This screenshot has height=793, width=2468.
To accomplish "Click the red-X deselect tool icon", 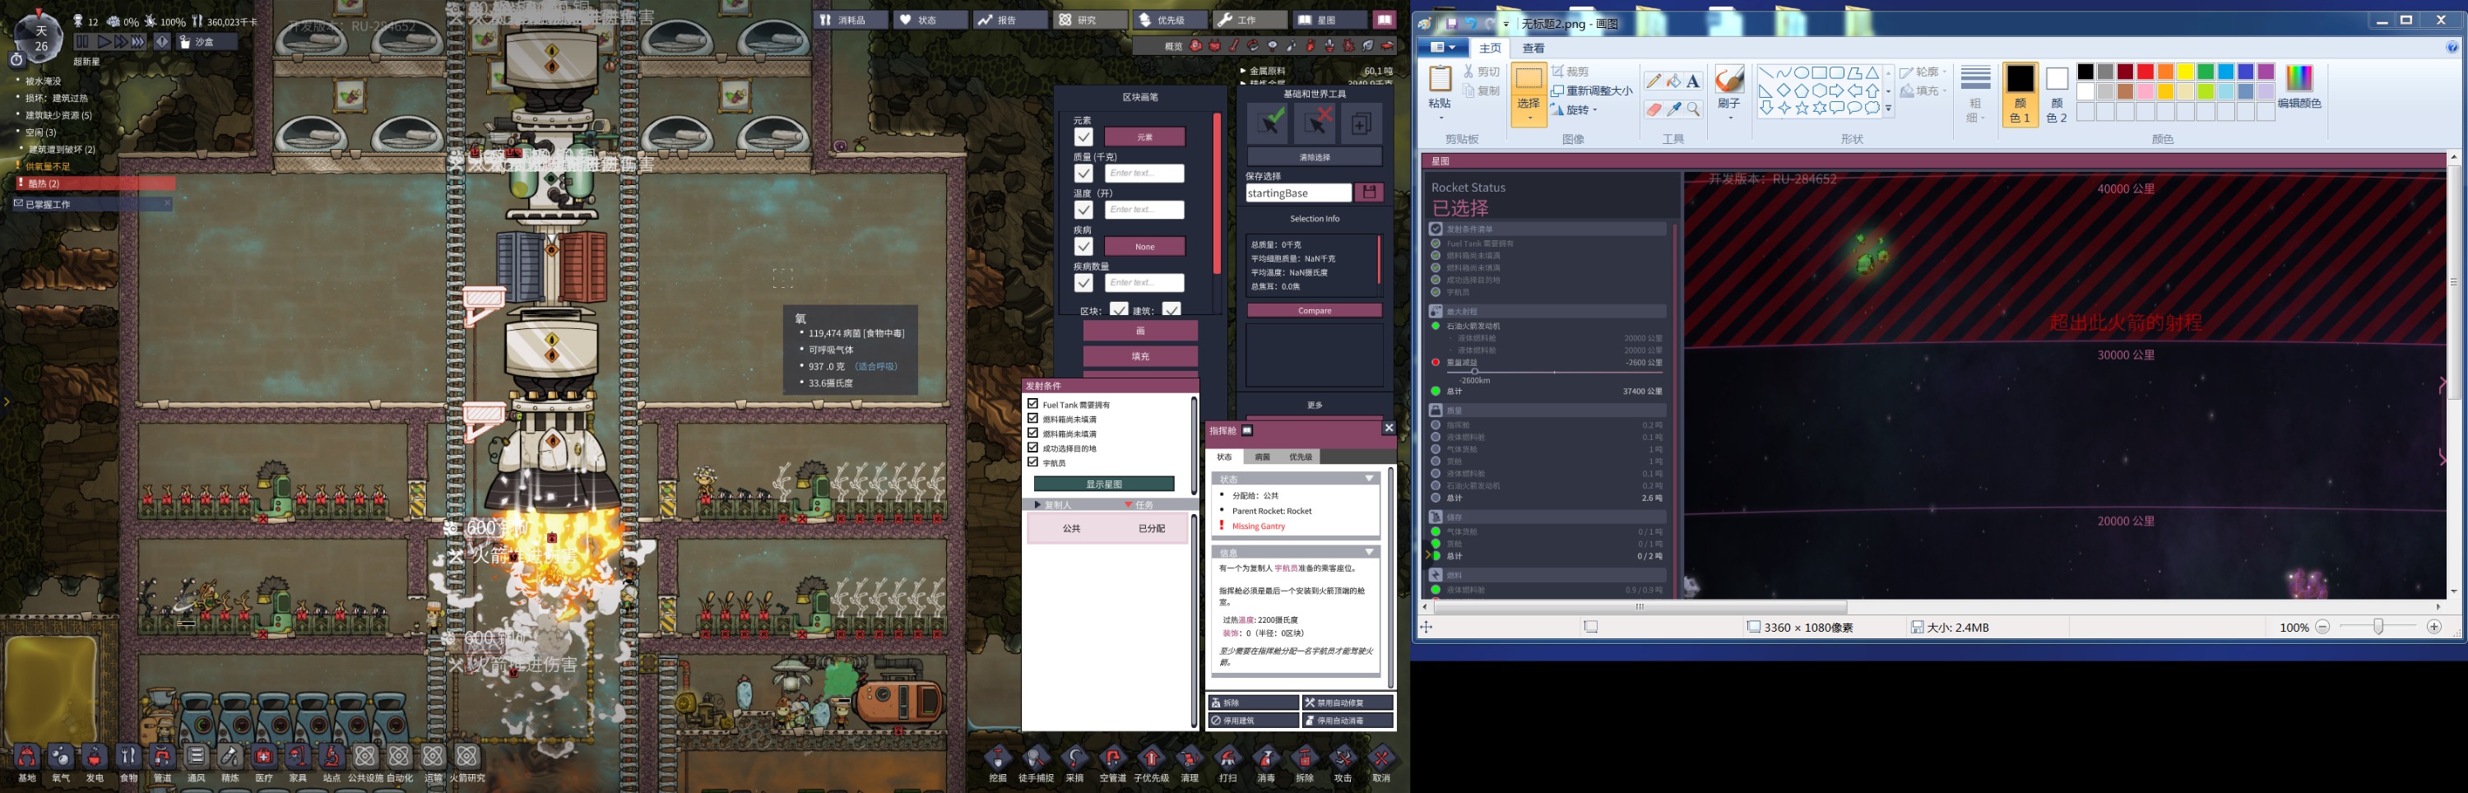I will [1315, 123].
